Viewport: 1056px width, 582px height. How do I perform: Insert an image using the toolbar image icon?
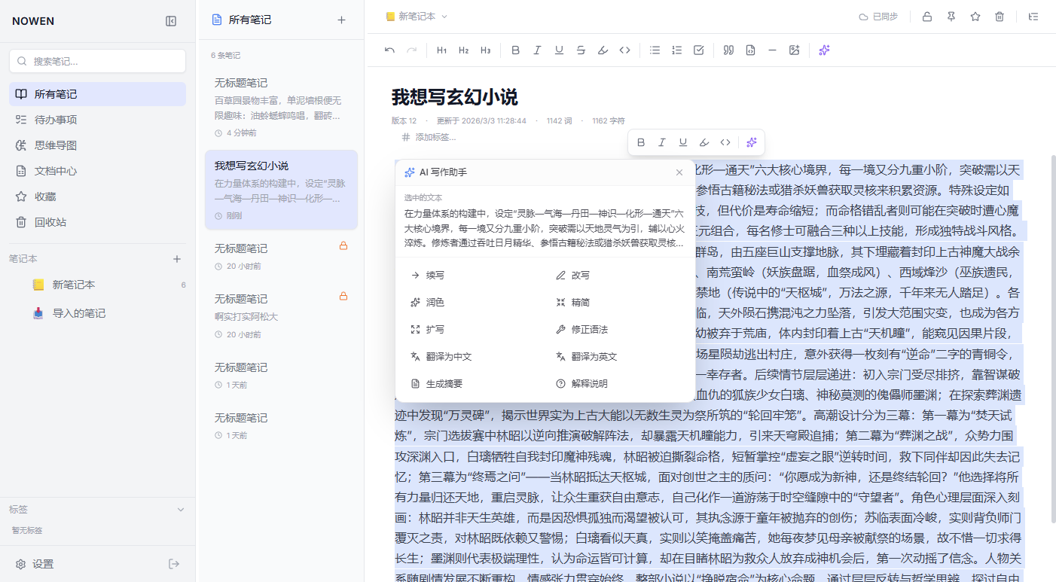pos(794,50)
